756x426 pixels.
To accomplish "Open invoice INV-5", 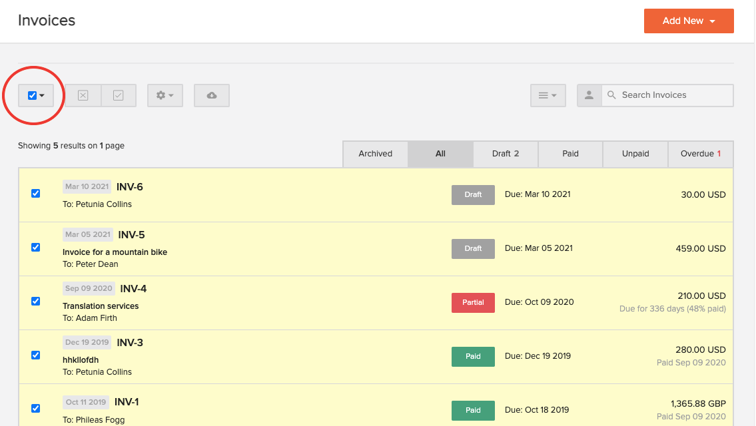I will pyautogui.click(x=132, y=235).
